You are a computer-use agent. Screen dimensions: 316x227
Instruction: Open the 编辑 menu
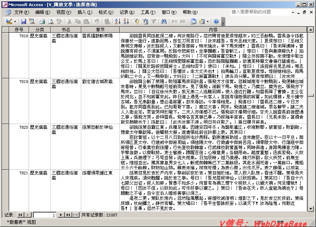pos(43,12)
